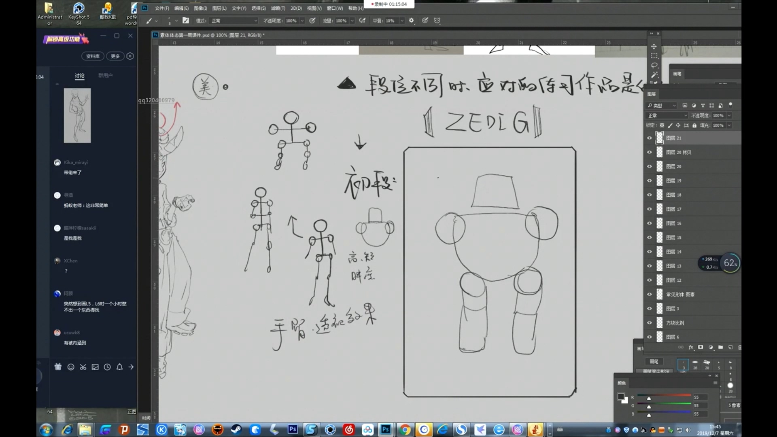777x437 pixels.
Task: Toggle visibility of 方块比例 layer
Action: pyautogui.click(x=650, y=323)
